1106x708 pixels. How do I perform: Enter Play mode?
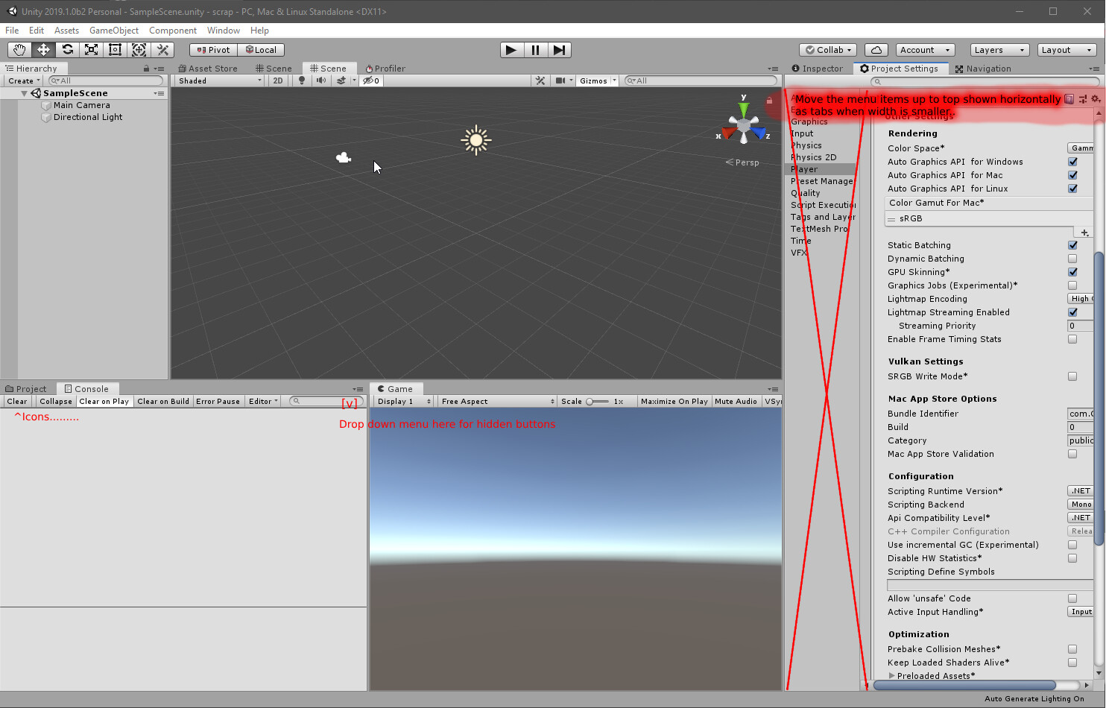[x=511, y=49]
